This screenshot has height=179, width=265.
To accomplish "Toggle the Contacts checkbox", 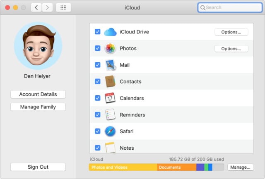I will [98, 82].
